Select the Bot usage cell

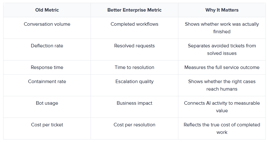coord(47,107)
